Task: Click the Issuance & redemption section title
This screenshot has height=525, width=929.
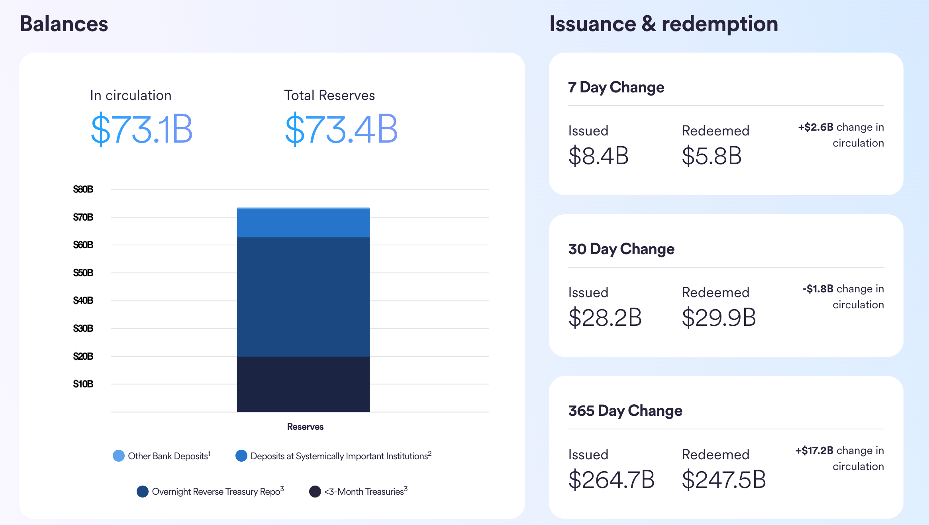Action: (x=664, y=24)
